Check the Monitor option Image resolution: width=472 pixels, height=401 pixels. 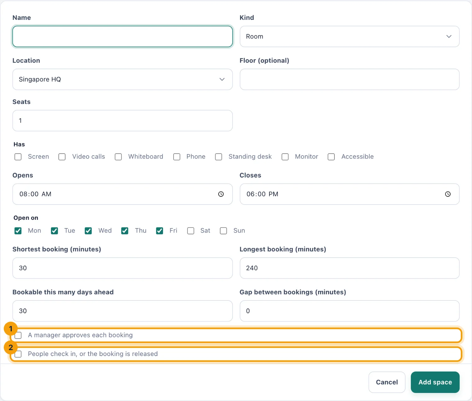click(x=285, y=157)
